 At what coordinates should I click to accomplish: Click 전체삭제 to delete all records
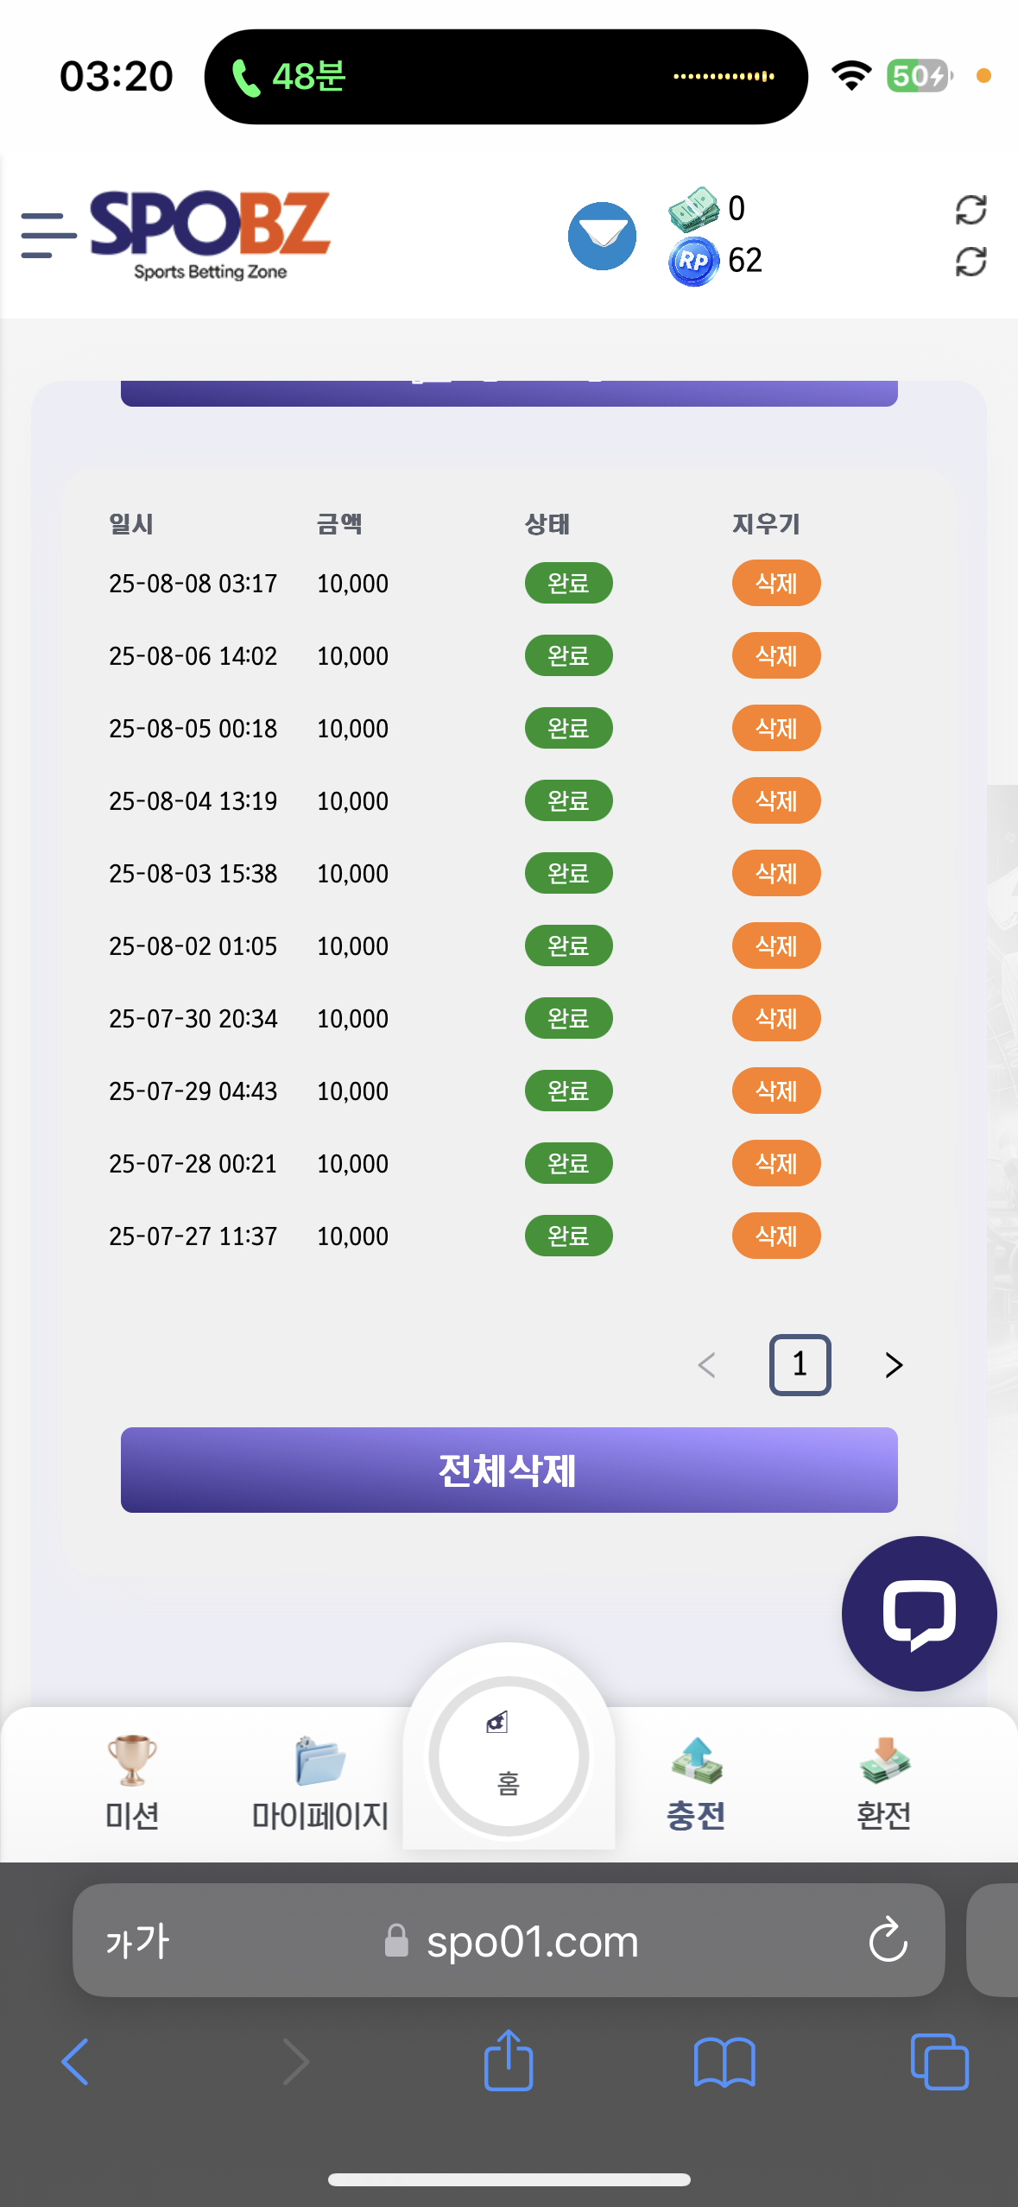(x=509, y=1470)
